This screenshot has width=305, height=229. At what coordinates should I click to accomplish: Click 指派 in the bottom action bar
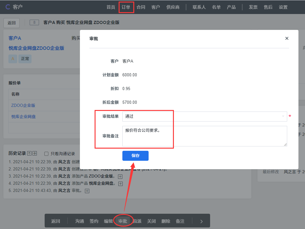(x=137, y=221)
